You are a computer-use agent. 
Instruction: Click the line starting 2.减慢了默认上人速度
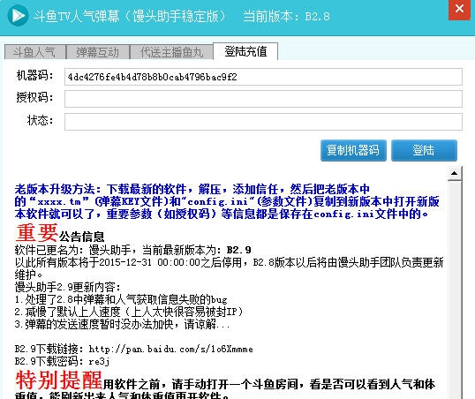tap(129, 312)
